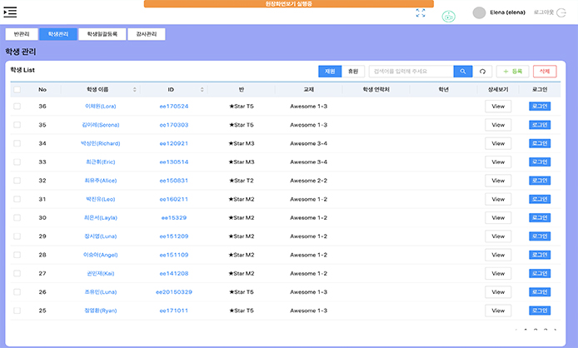
Task: Click Elena's gray profile avatar
Action: pos(479,12)
